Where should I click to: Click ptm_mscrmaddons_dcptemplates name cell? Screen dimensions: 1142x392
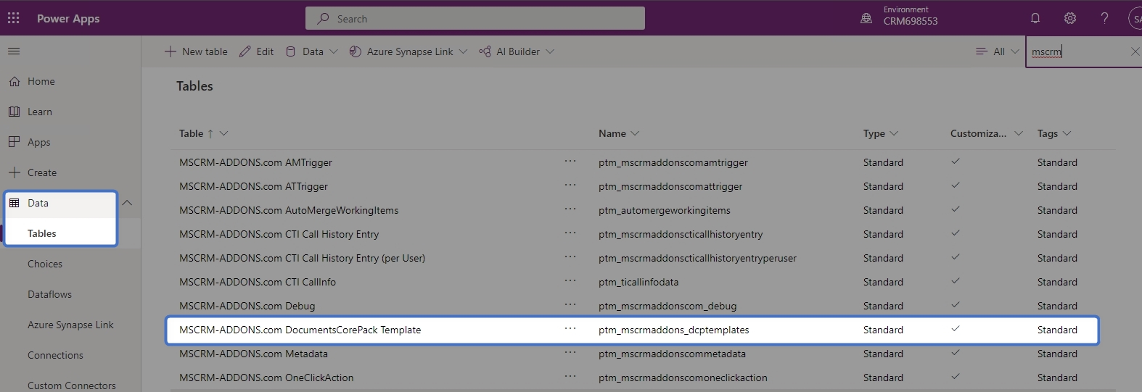click(x=673, y=330)
